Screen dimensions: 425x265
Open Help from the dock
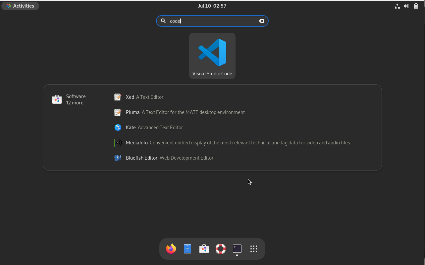coord(220,249)
